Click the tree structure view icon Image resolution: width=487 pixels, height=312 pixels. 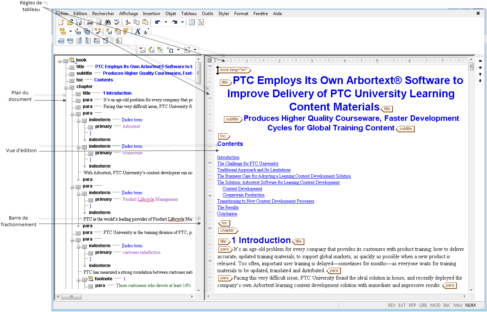click(201, 22)
